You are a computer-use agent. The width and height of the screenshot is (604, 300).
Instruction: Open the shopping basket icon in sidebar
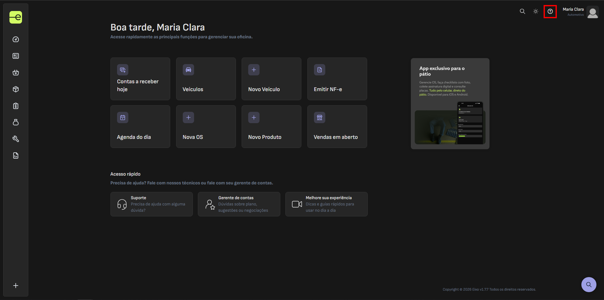coord(16,73)
